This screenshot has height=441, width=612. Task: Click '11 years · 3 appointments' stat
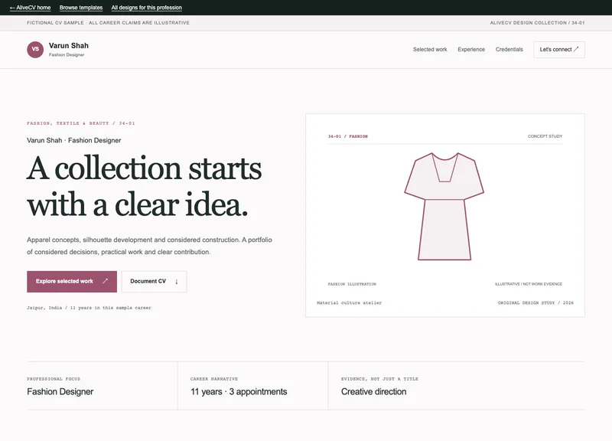[239, 392]
